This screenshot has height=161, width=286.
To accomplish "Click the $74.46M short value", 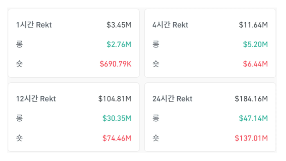I will point(117,138).
